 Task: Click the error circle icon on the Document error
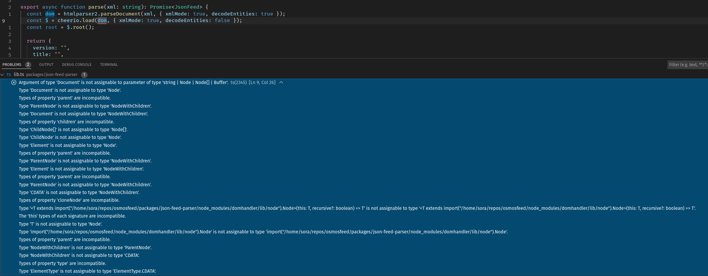[x=14, y=82]
